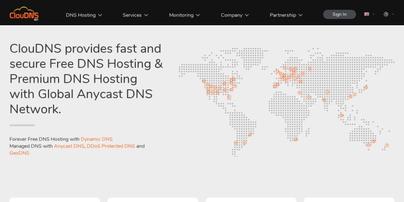Open the DDoS Protected DNS link

click(111, 146)
